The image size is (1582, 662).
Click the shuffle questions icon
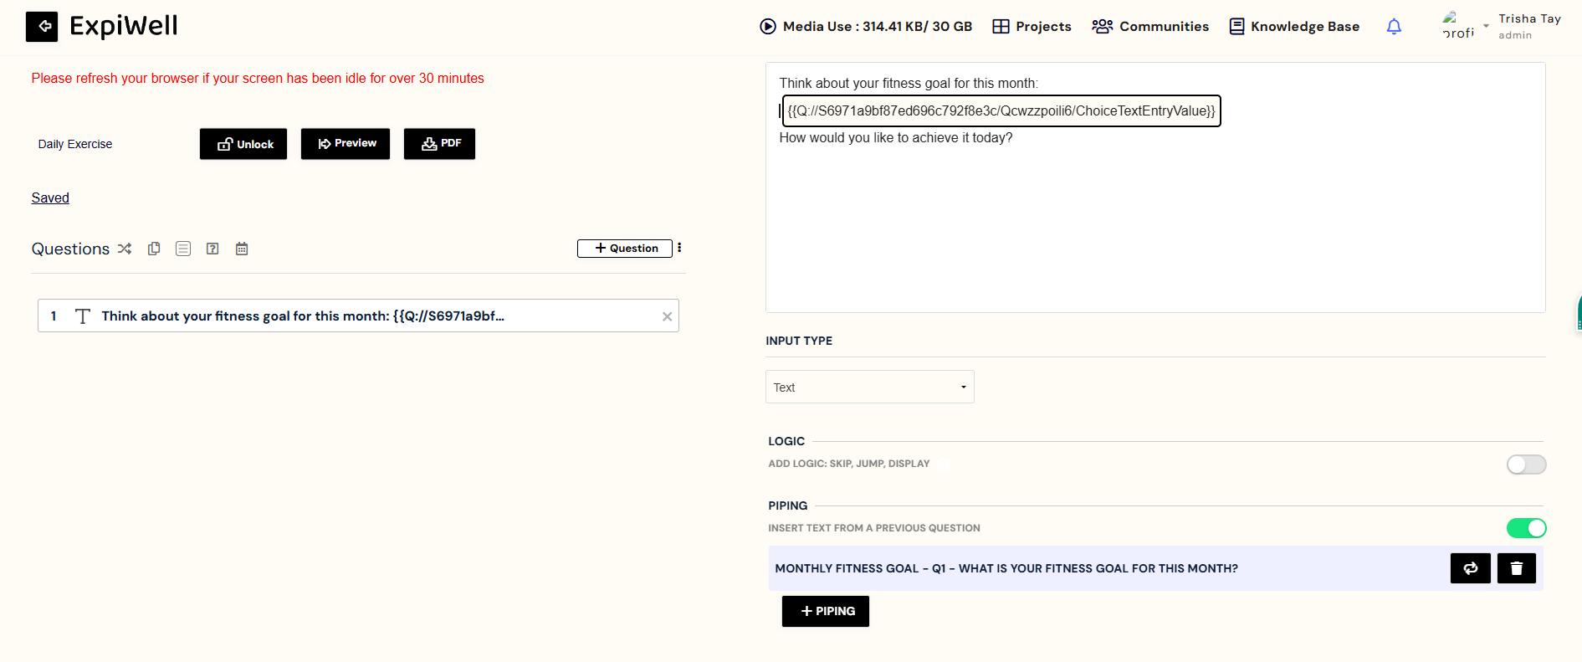(125, 249)
